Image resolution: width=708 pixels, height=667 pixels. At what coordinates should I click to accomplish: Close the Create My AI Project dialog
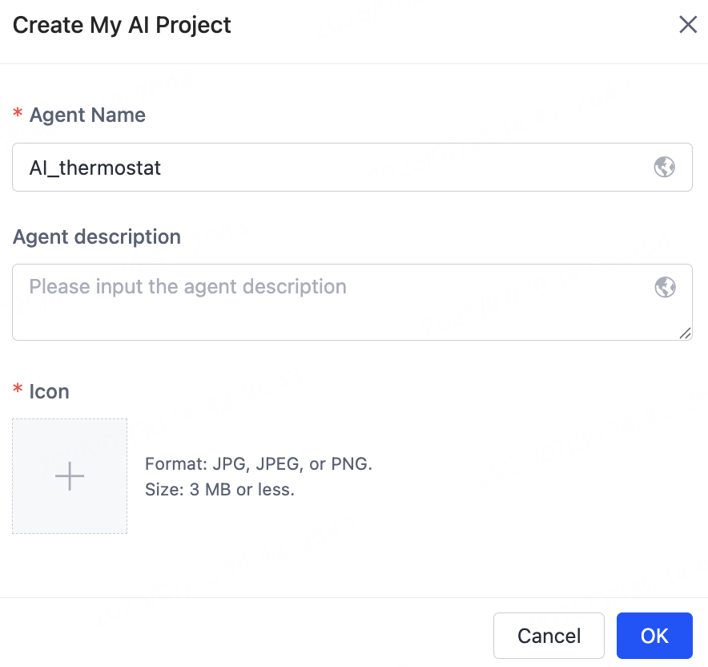(688, 25)
